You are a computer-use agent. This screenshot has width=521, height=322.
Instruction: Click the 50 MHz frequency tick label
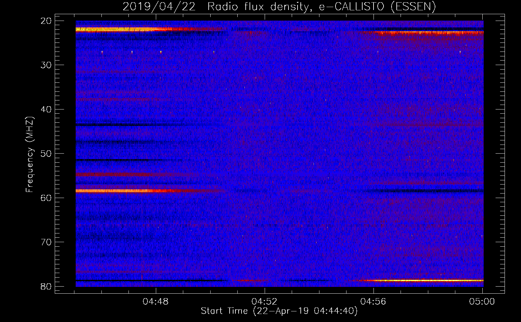pyautogui.click(x=46, y=154)
